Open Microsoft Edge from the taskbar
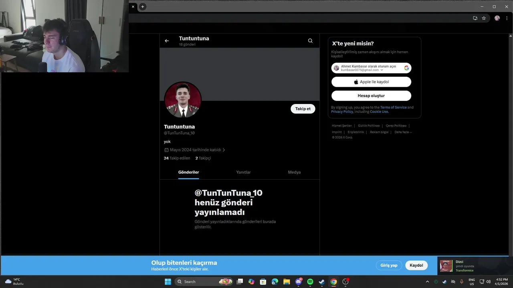 pos(275,282)
